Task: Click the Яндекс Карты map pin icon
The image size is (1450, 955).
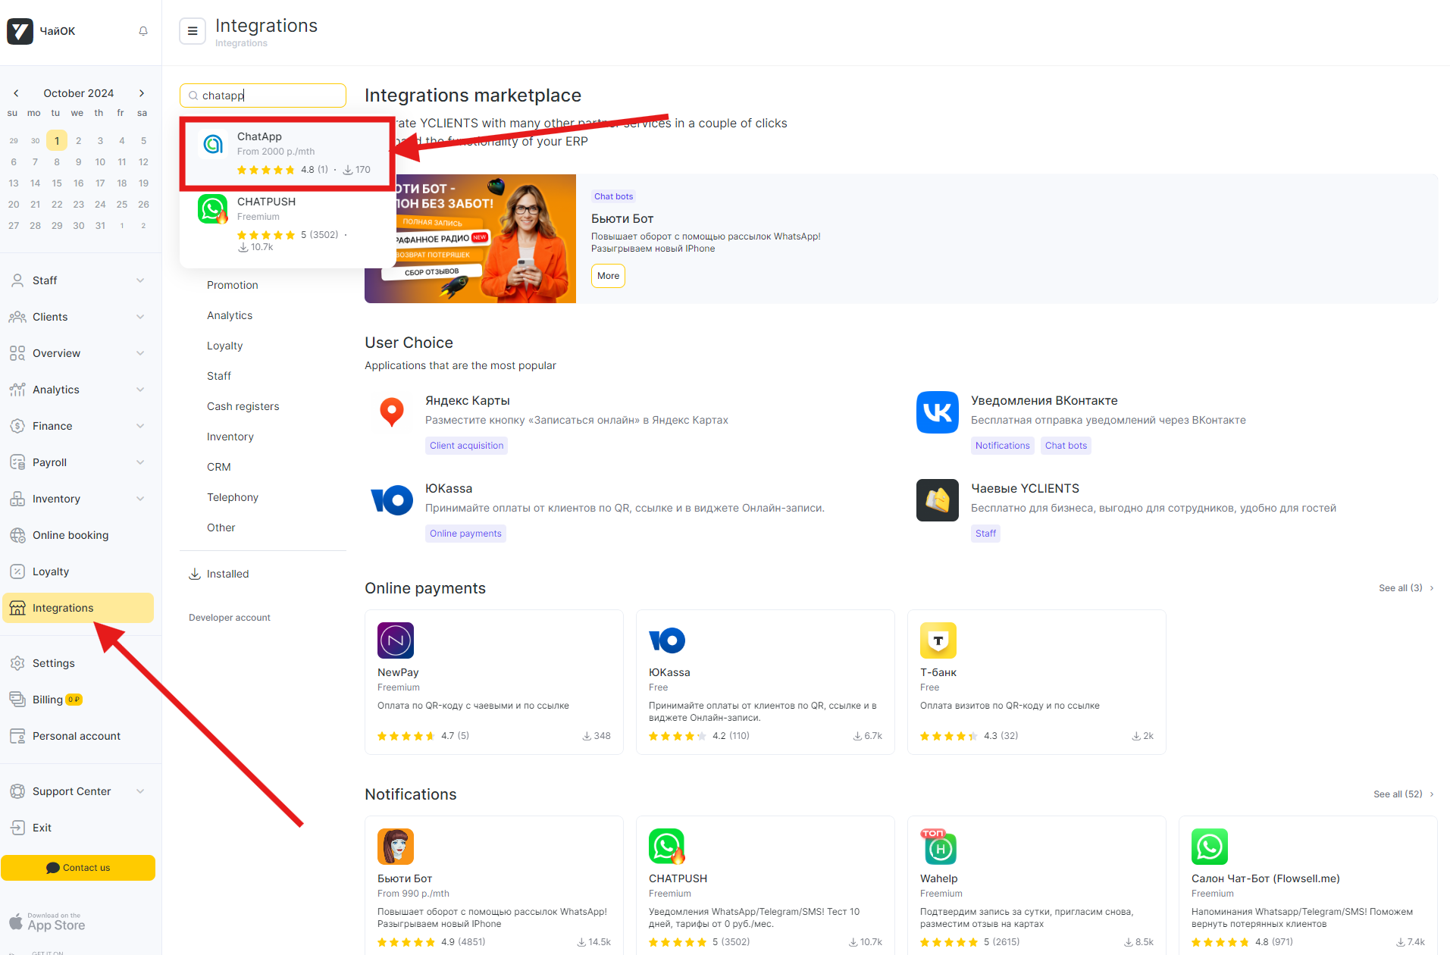Action: pyautogui.click(x=391, y=412)
